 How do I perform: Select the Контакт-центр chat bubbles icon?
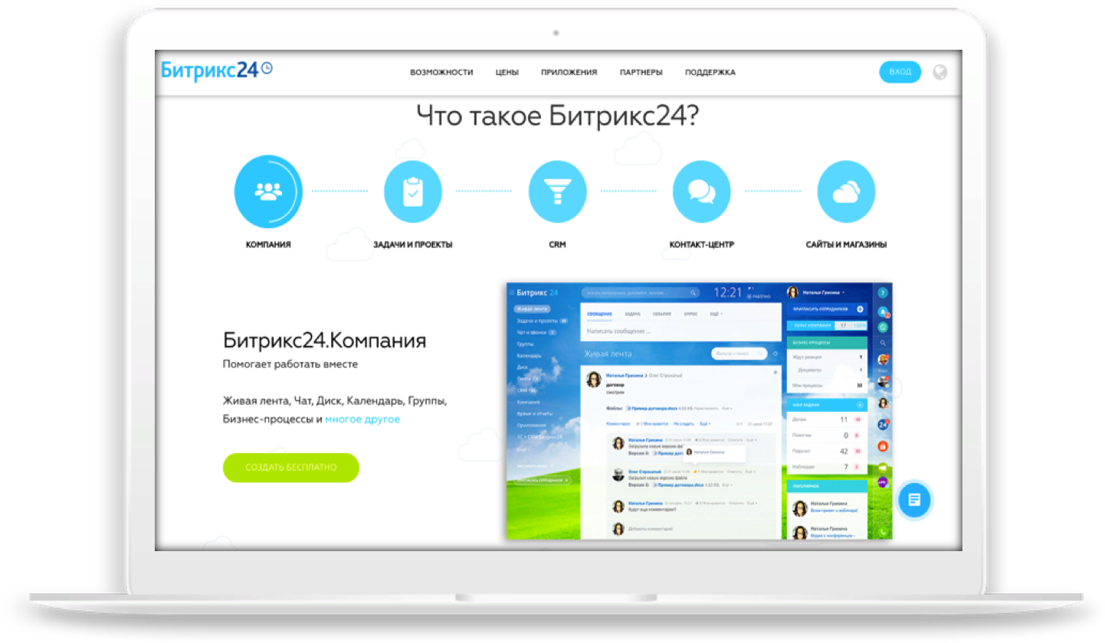[701, 191]
